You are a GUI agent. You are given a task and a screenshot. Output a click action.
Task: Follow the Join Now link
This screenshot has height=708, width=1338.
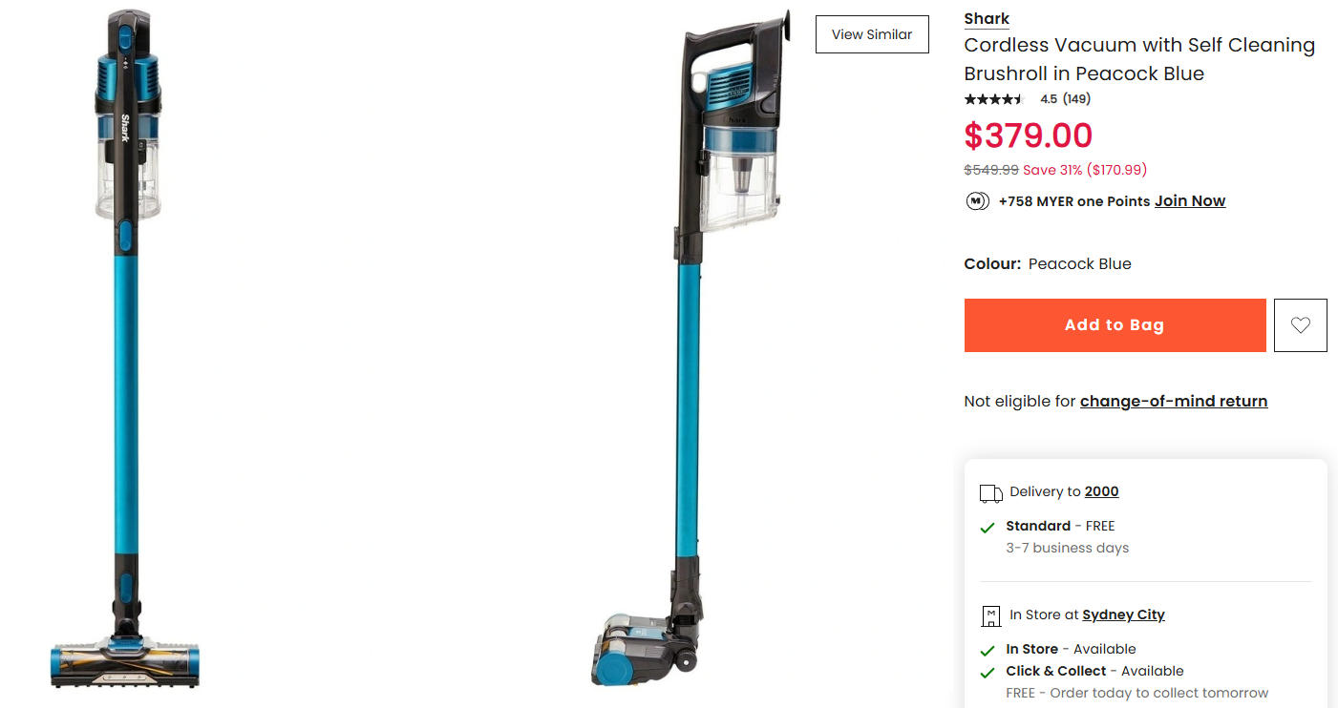pyautogui.click(x=1190, y=201)
